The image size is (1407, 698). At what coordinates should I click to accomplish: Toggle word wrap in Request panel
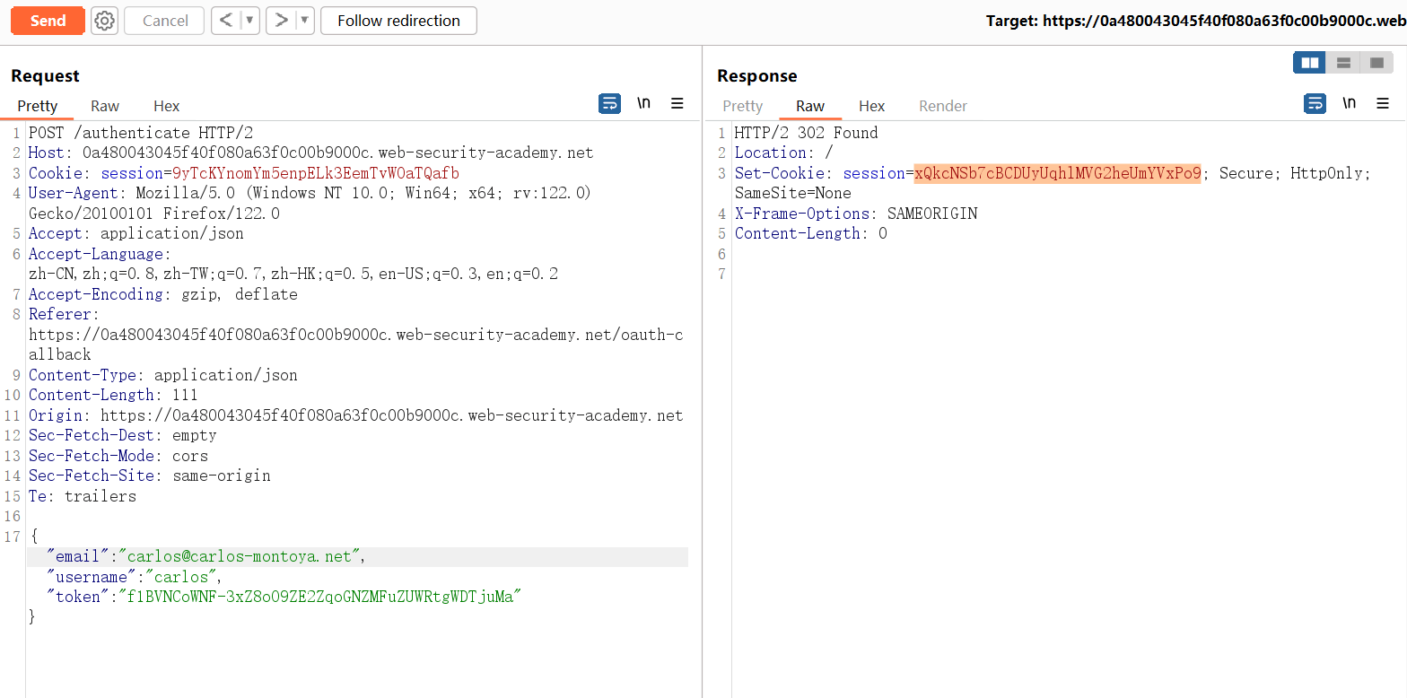(609, 104)
